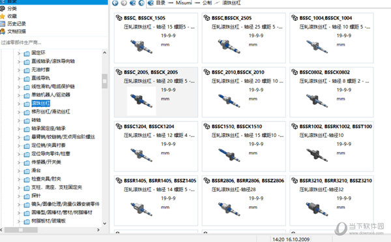Click the horizontal scrollbar right arrow
Screen dimensions: 391x242
click(98, 230)
